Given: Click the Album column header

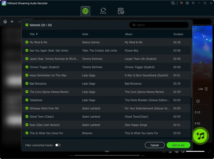Looking at the screenshot, I should (x=128, y=34).
